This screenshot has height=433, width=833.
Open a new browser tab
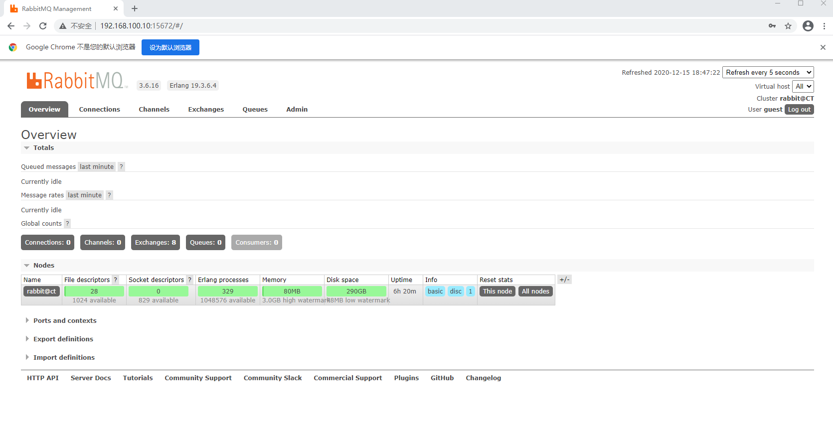(x=135, y=8)
